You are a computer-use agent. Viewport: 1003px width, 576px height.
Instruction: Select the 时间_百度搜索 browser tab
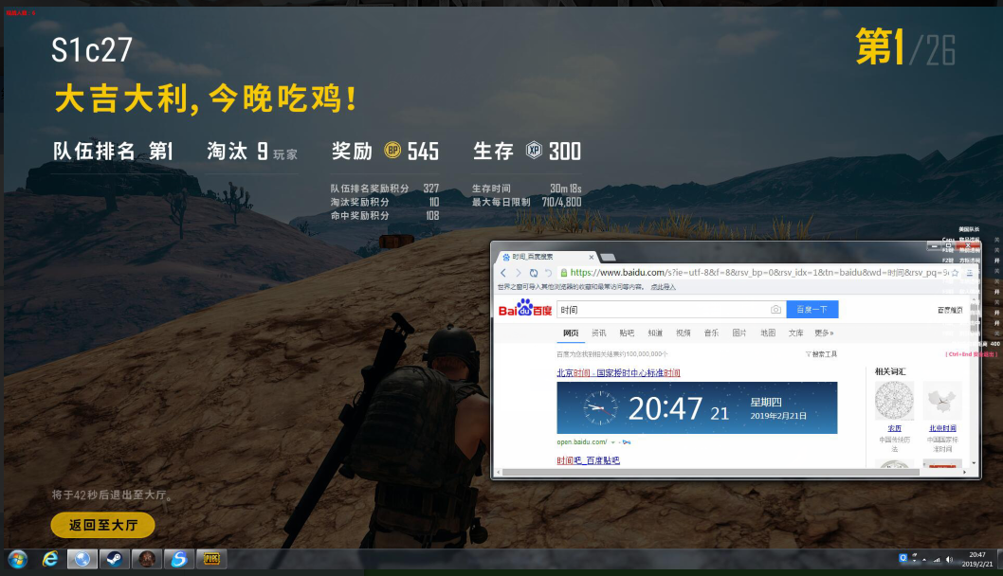[547, 257]
